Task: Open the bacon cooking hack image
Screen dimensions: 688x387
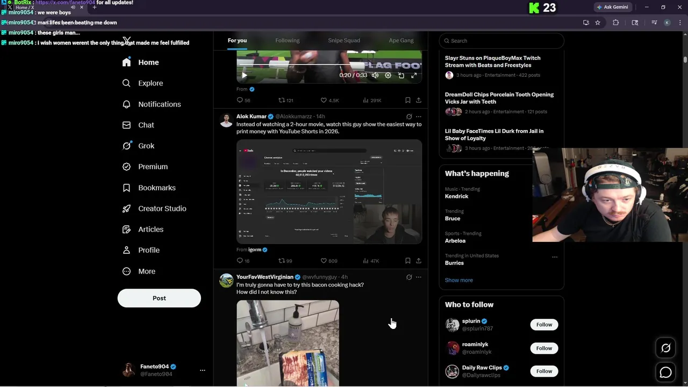Action: click(288, 343)
